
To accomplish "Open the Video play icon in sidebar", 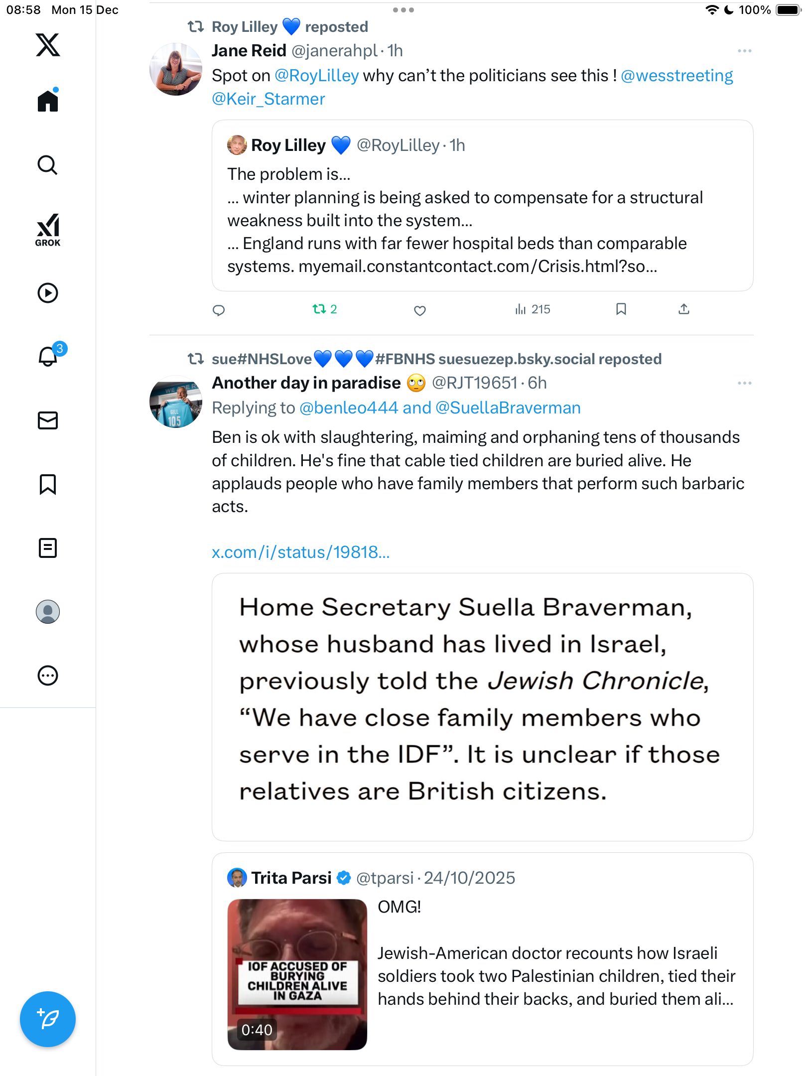I will [48, 293].
